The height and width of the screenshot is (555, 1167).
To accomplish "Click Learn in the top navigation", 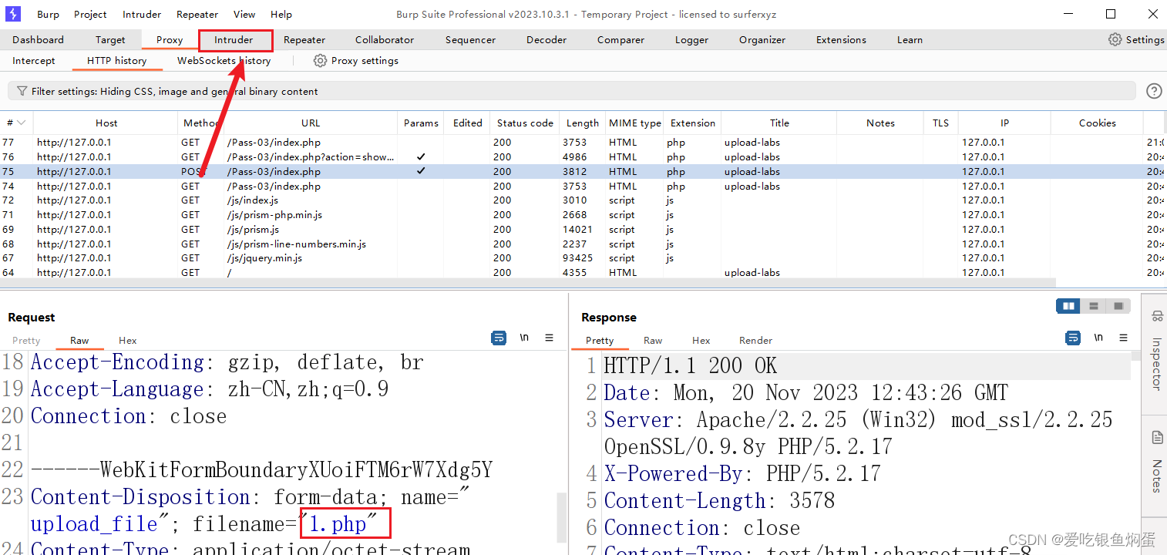I will [x=909, y=39].
